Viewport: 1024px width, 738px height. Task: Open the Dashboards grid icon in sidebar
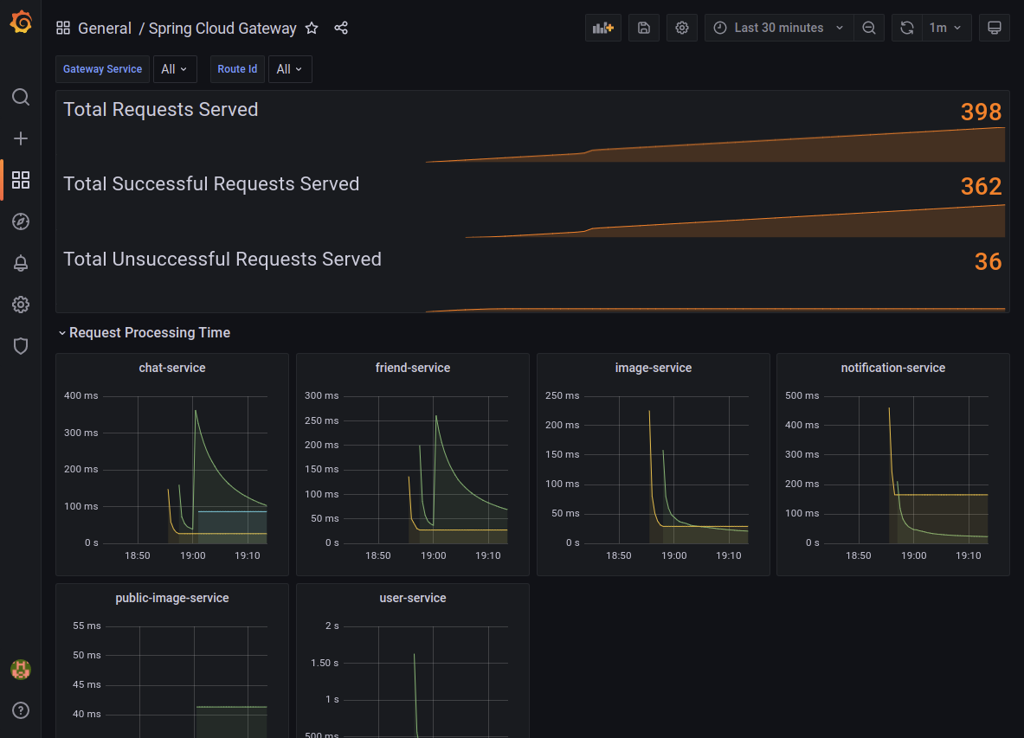tap(21, 180)
